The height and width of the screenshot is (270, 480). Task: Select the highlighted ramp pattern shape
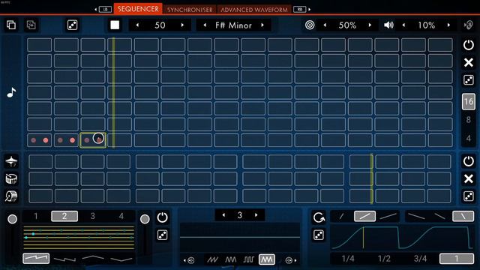pos(36,258)
